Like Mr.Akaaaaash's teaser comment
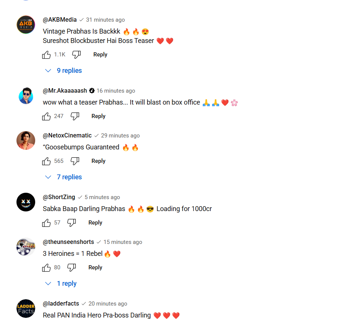Image resolution: width=353 pixels, height=319 pixels. (x=46, y=116)
